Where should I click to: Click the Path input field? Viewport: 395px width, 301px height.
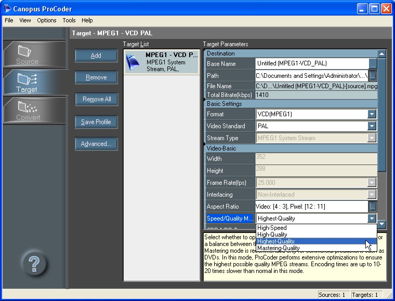[x=312, y=76]
